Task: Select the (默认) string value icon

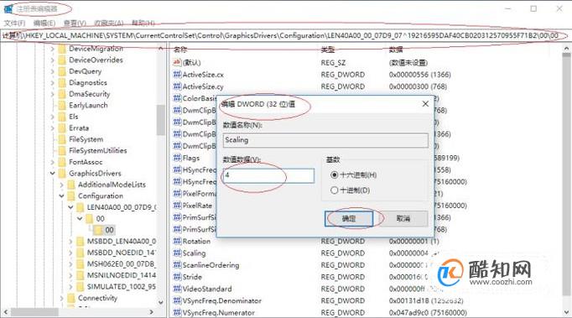Action: (x=177, y=62)
